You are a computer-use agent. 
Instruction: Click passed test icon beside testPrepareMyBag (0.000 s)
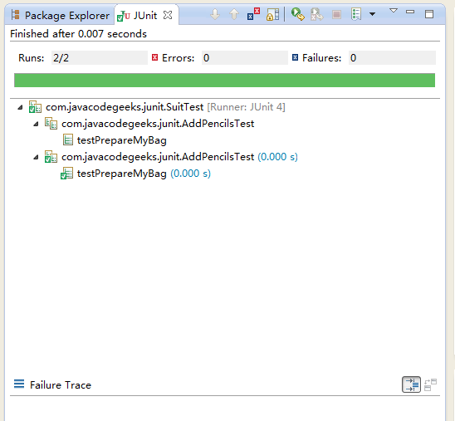coord(66,174)
